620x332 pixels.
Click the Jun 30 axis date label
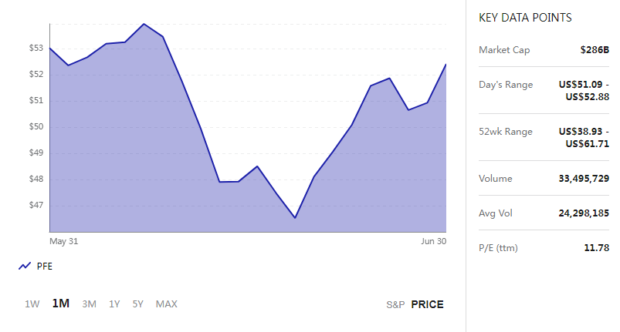tap(433, 241)
